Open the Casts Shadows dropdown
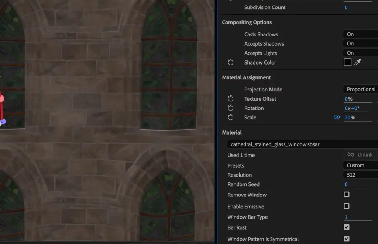This screenshot has height=244, width=378. coord(360,34)
